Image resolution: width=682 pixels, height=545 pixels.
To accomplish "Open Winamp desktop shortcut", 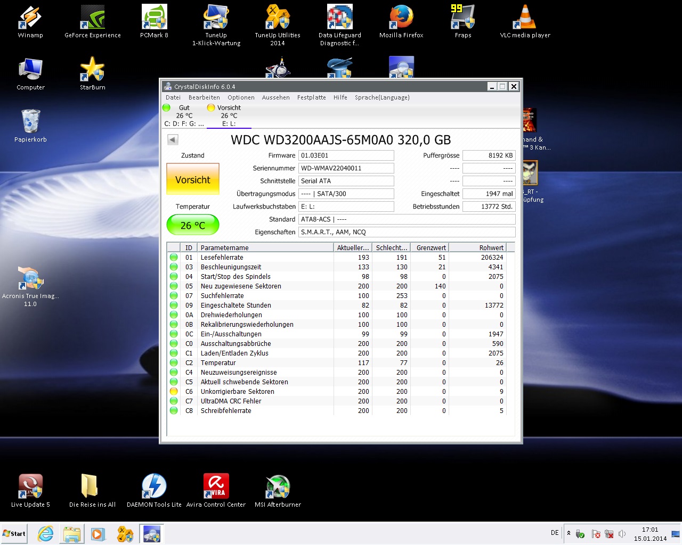I will click(30, 21).
